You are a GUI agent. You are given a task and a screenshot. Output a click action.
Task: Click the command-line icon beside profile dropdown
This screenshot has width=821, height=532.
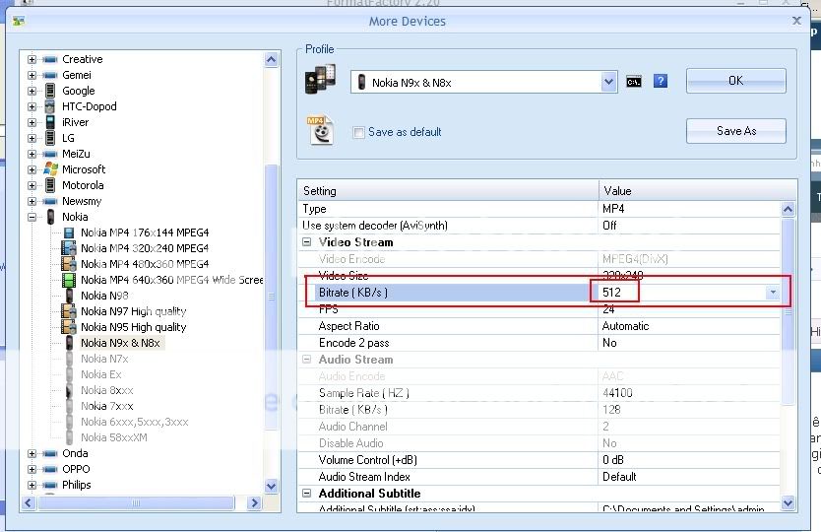pos(635,82)
